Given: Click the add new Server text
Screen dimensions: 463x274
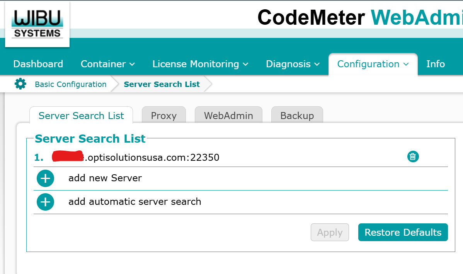Looking at the screenshot, I should (x=105, y=178).
